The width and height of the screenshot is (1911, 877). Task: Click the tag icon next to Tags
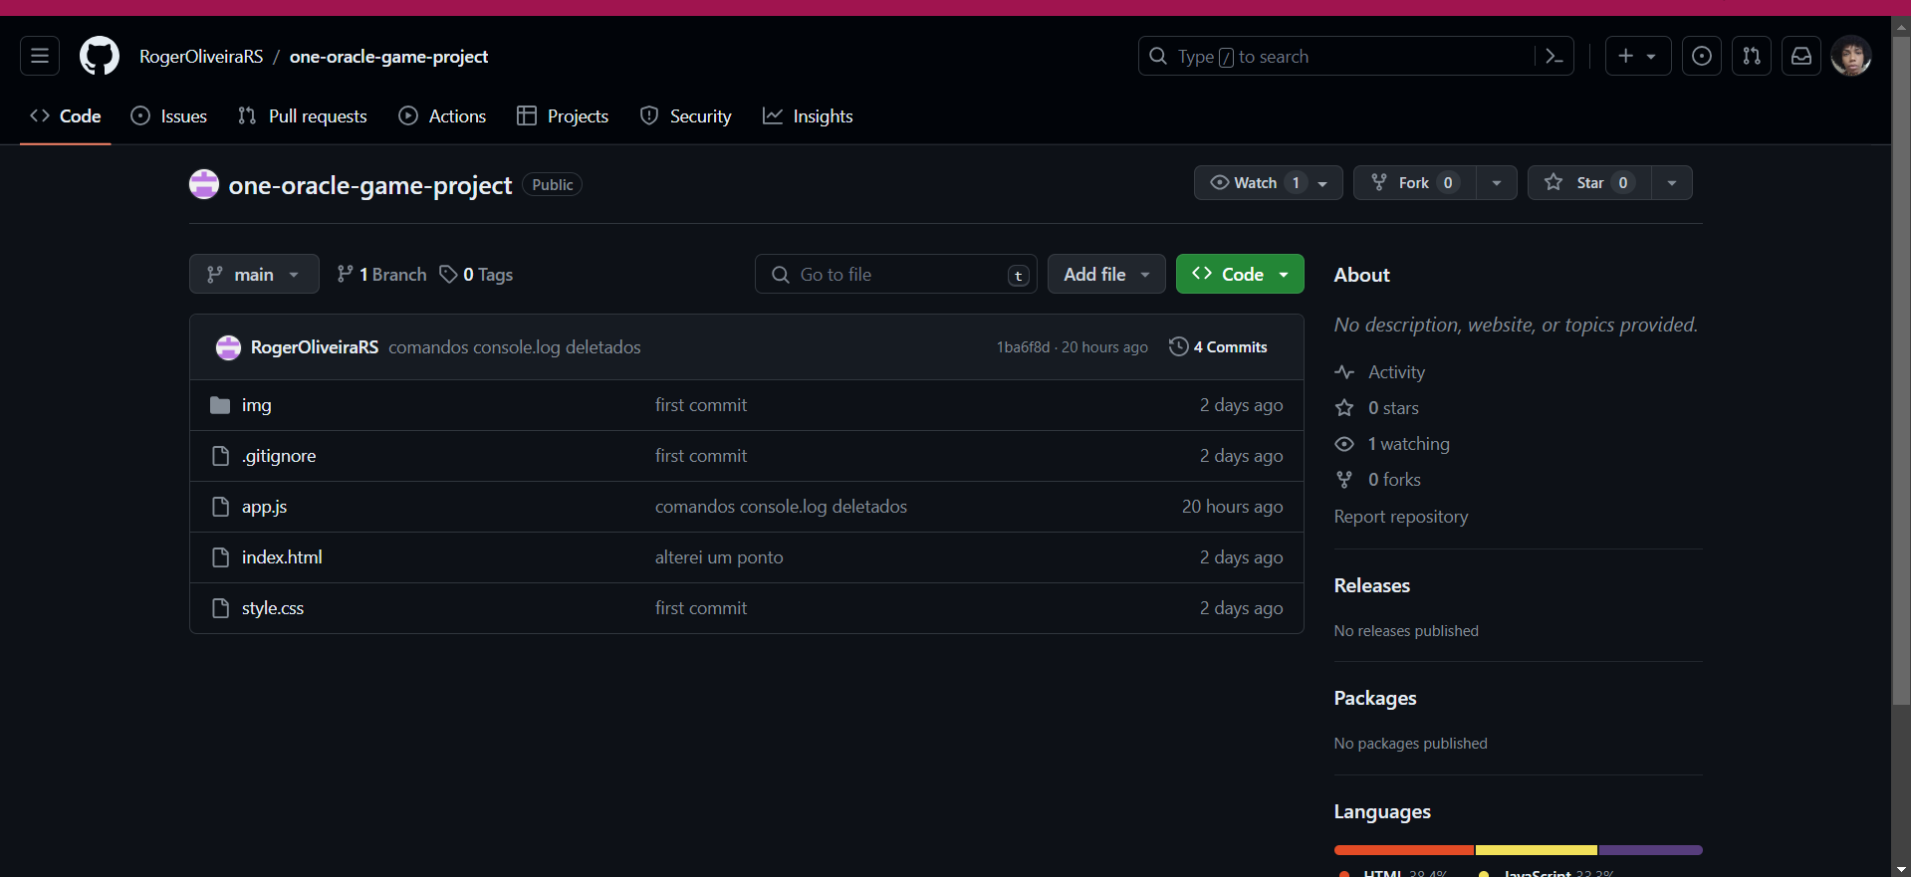448,274
